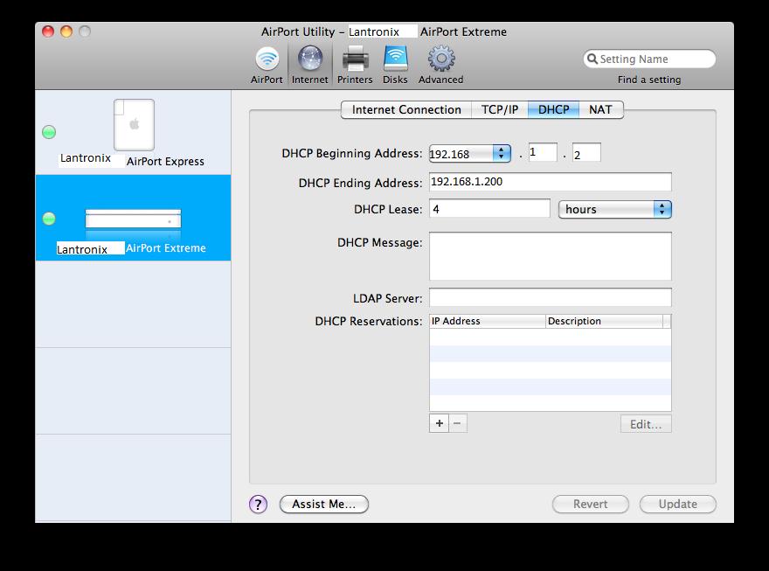Click the Assist Me button
Viewport: 769px width, 571px height.
point(323,504)
